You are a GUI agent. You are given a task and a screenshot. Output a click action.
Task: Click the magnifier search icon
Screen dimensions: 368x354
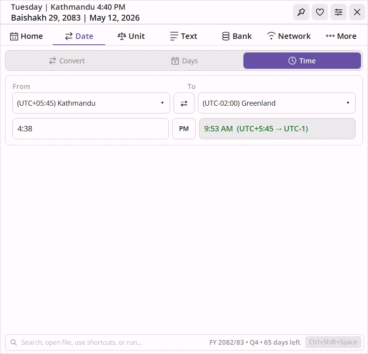[x=14, y=342]
